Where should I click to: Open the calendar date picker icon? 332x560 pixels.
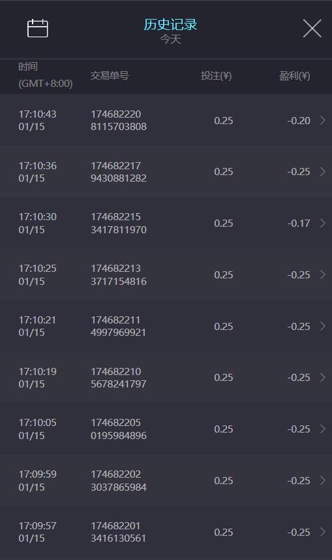pos(37,28)
